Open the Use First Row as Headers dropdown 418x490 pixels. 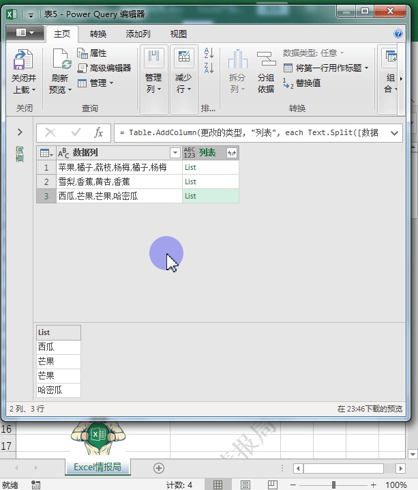[x=366, y=68]
